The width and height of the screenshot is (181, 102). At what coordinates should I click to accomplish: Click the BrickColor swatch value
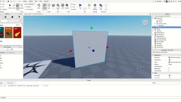click(169, 58)
